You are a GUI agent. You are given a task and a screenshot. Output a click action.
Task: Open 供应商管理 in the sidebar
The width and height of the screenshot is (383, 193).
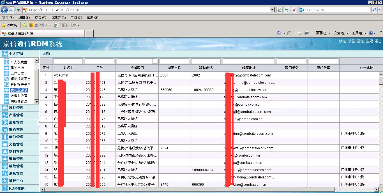(19, 101)
